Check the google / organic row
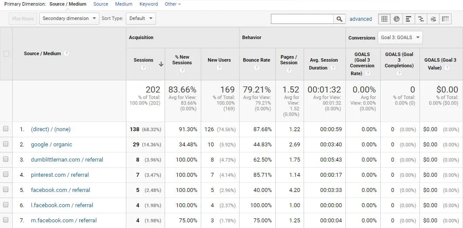 [x=6, y=144]
